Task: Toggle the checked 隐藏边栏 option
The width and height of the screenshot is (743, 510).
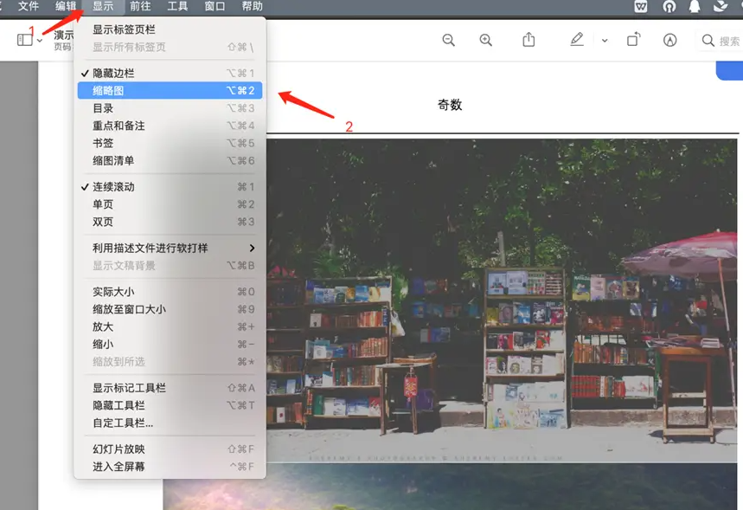Action: coord(170,73)
